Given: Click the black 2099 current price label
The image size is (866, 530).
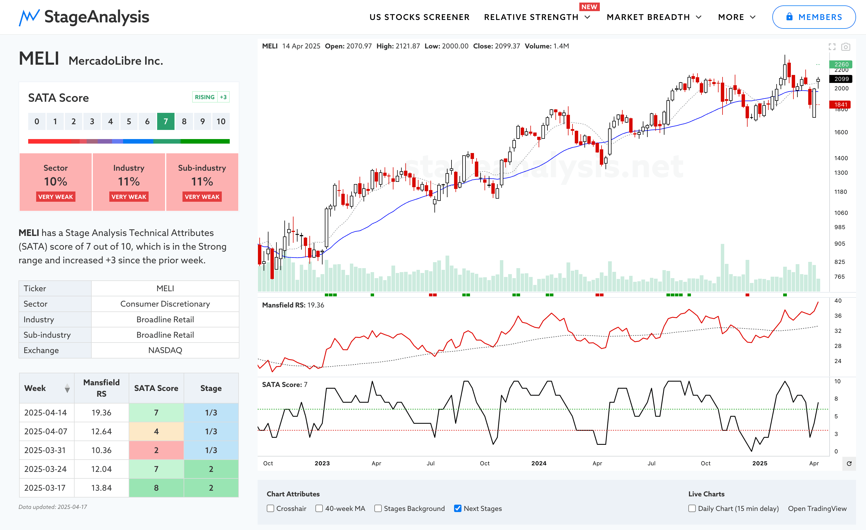Looking at the screenshot, I should 841,79.
